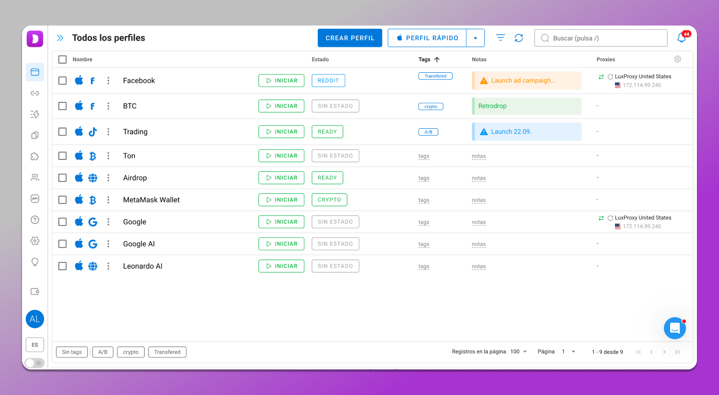The width and height of the screenshot is (719, 395).
Task: Open the API section in sidebar
Action: tap(35, 199)
